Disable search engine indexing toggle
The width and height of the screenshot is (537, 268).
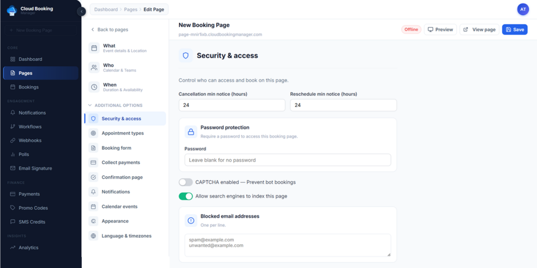(186, 196)
